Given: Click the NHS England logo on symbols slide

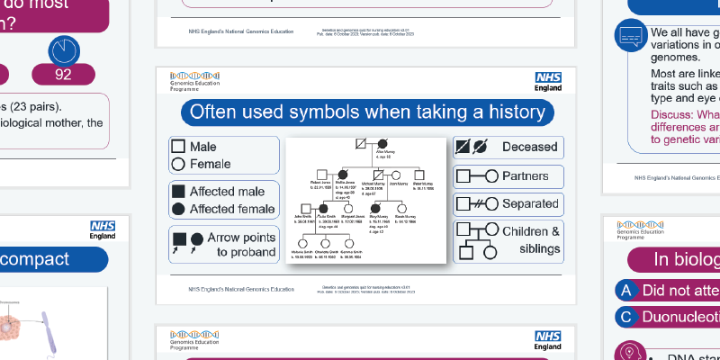Looking at the screenshot, I should coord(548,82).
